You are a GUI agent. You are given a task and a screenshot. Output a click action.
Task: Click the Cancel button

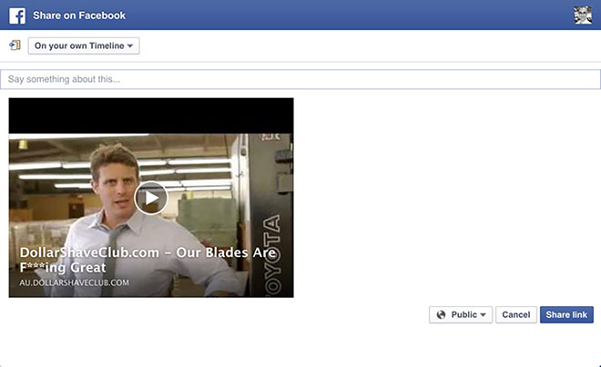[516, 314]
